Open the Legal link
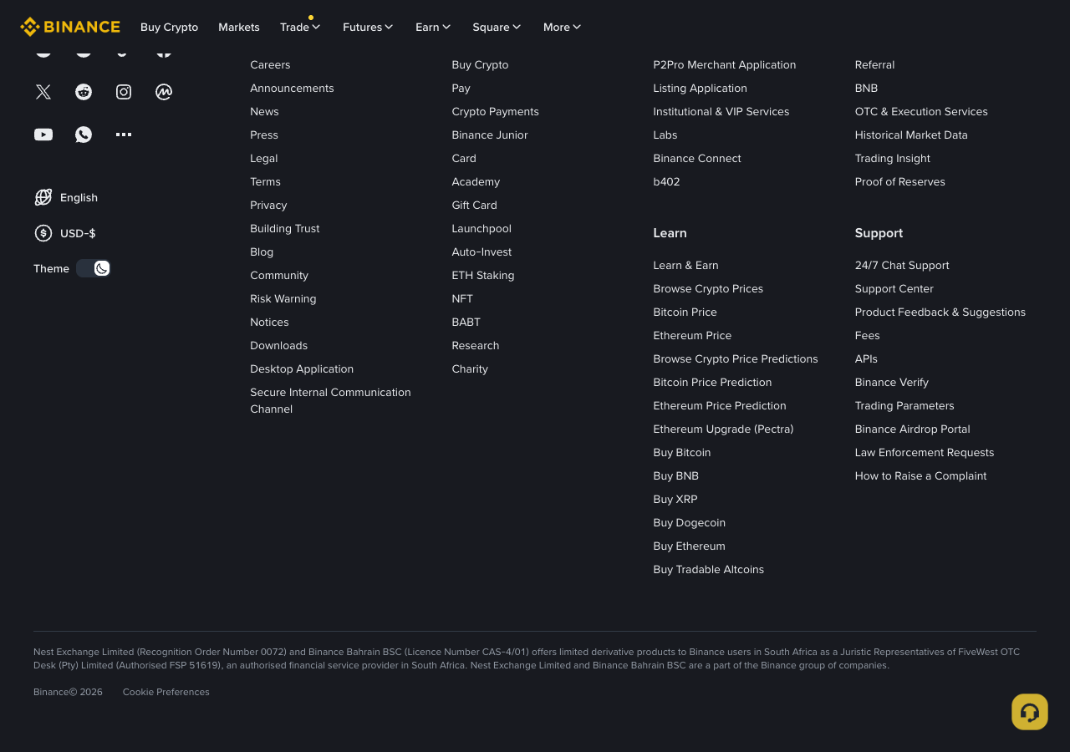Viewport: 1070px width, 752px height. (264, 158)
